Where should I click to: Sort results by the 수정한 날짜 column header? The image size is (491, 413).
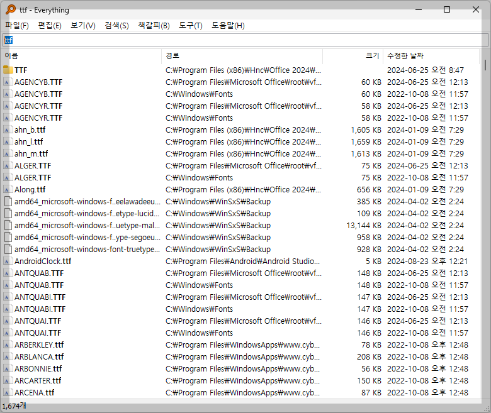click(431, 56)
